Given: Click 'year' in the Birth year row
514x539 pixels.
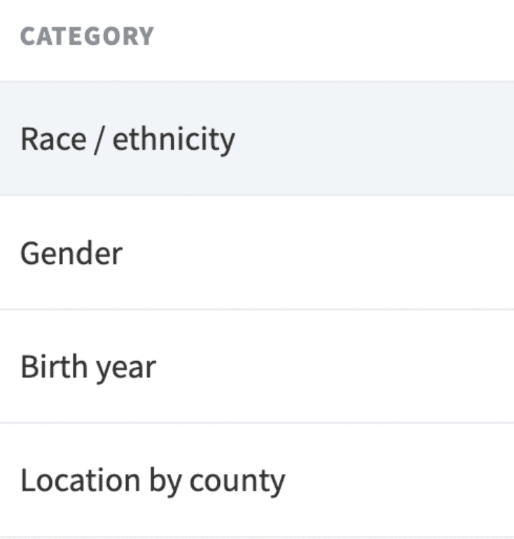Looking at the screenshot, I should [x=126, y=370].
